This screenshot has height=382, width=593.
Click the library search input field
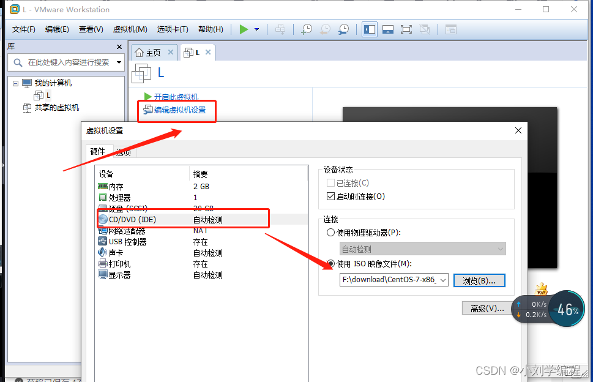[x=66, y=62]
